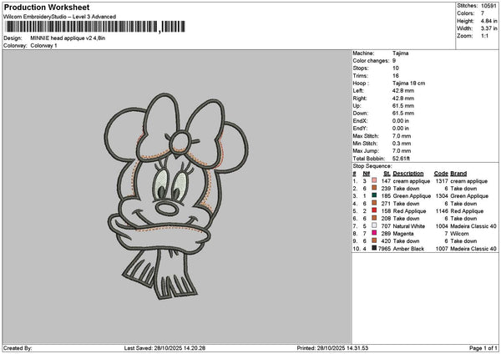Click the 'Trims' value '16'
Viewport: 501px width, 354px height.
tap(396, 76)
